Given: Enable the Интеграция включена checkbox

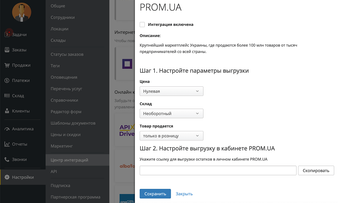Looking at the screenshot, I should pyautogui.click(x=142, y=25).
